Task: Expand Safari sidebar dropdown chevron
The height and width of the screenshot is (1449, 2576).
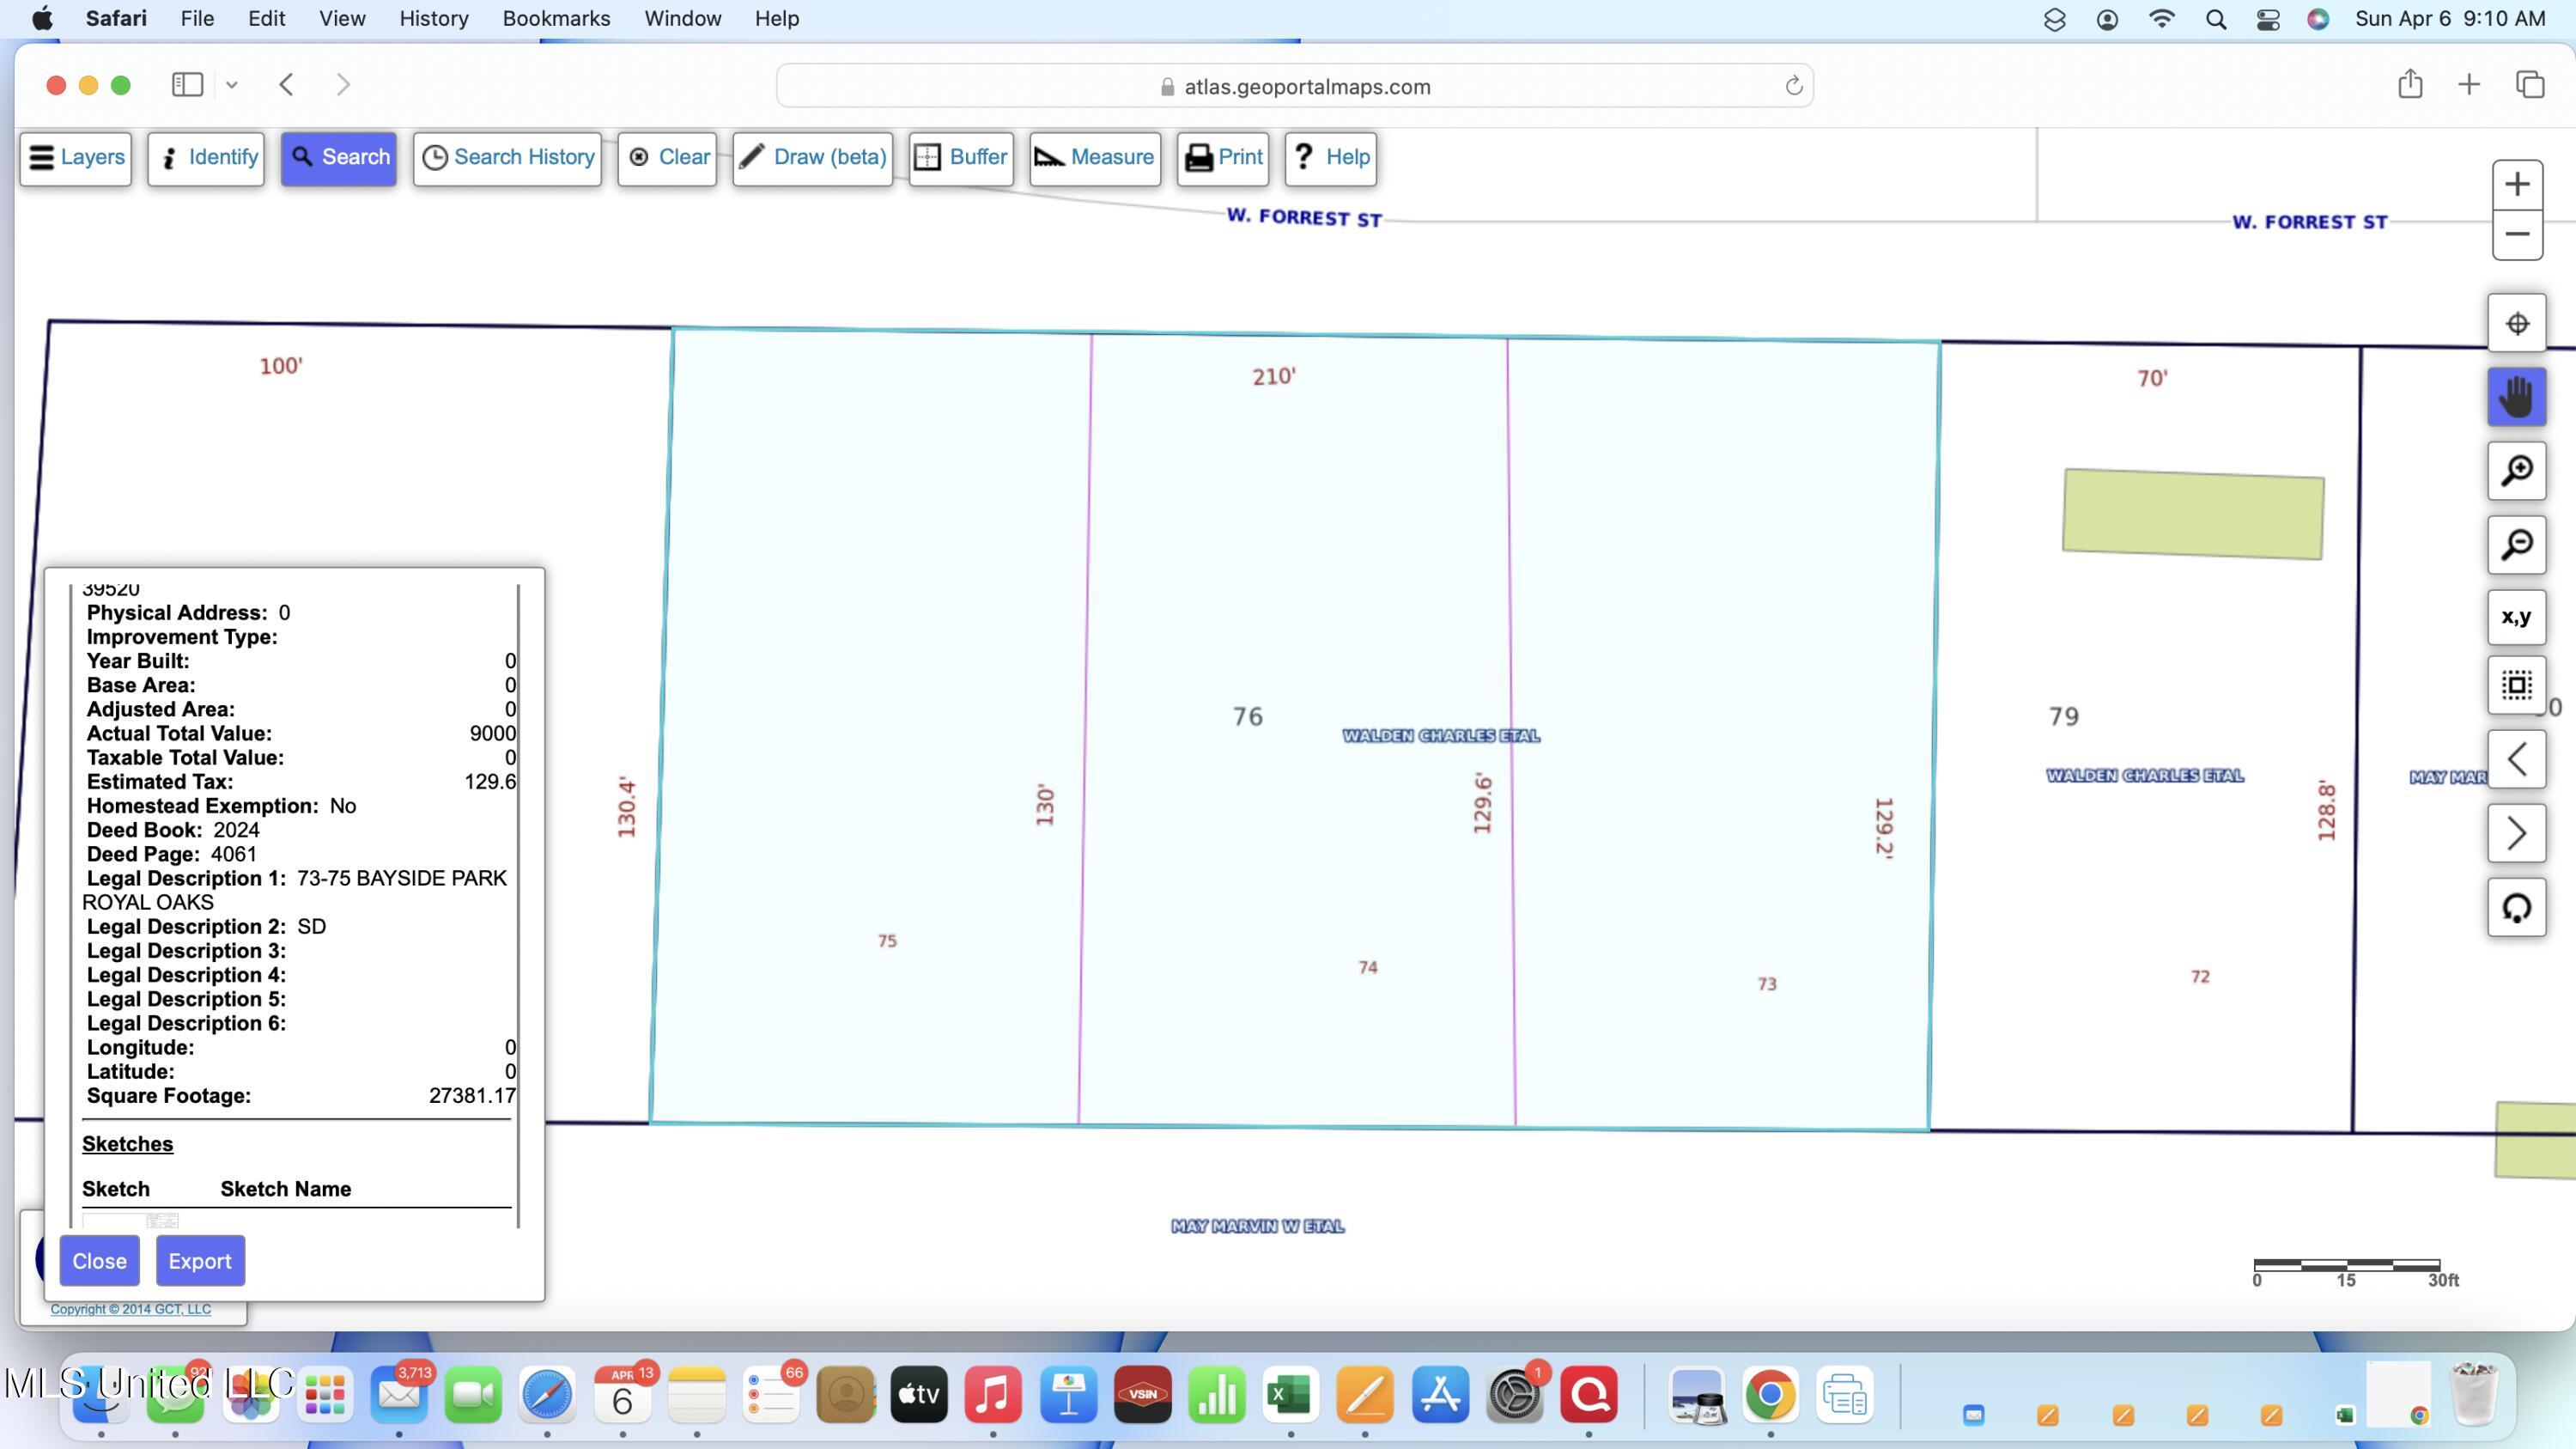Action: [232, 85]
